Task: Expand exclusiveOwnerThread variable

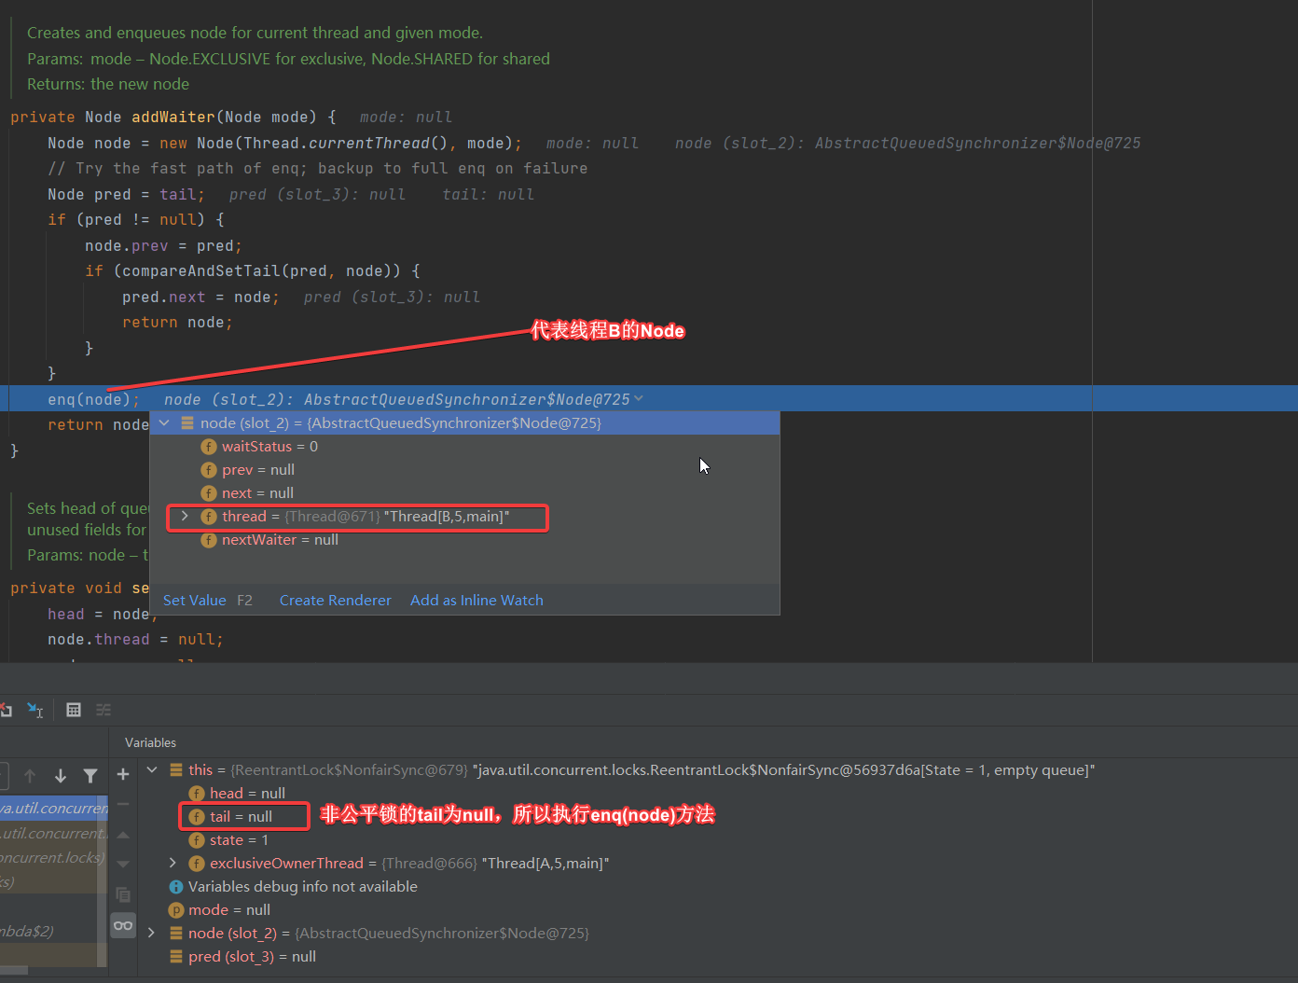Action: [173, 864]
